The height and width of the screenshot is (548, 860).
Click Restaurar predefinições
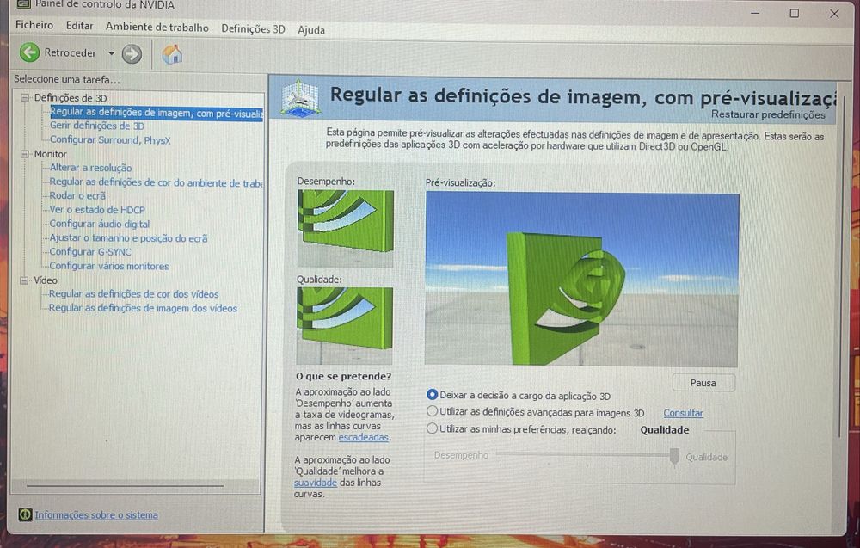click(768, 114)
